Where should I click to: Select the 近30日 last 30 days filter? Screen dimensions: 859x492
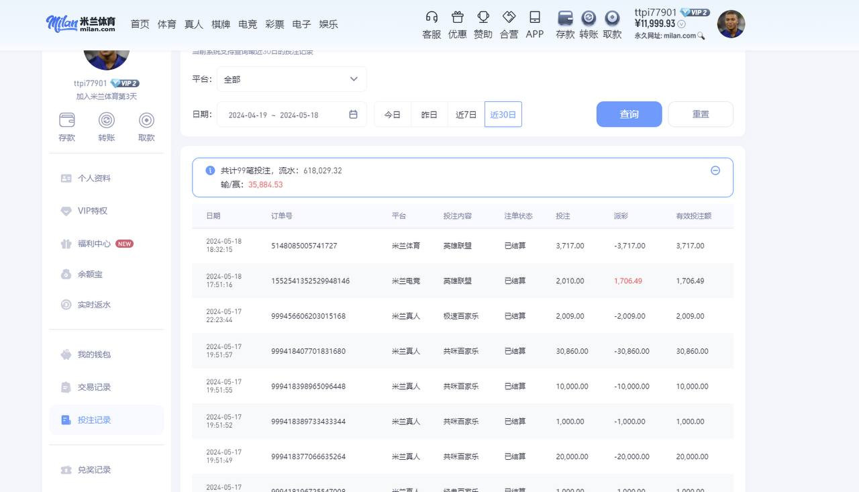tap(503, 115)
